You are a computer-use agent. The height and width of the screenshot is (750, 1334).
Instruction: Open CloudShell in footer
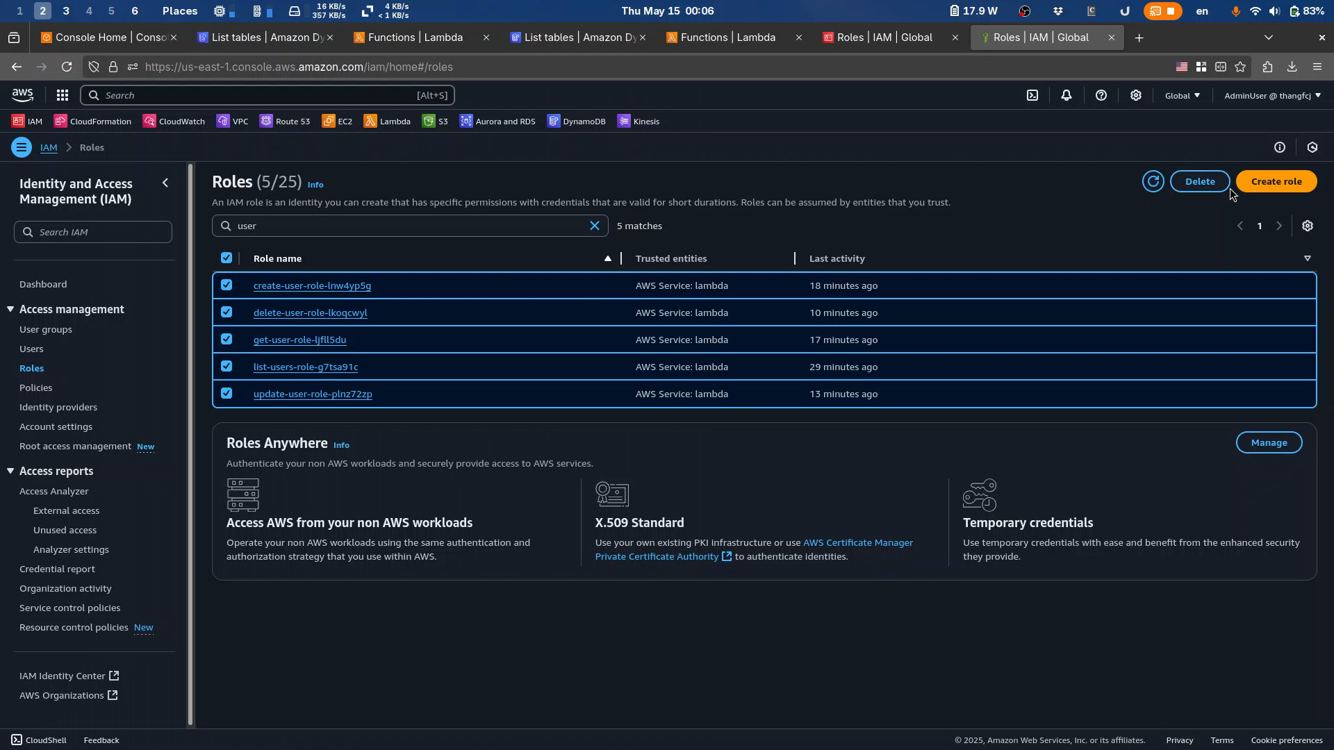[39, 740]
